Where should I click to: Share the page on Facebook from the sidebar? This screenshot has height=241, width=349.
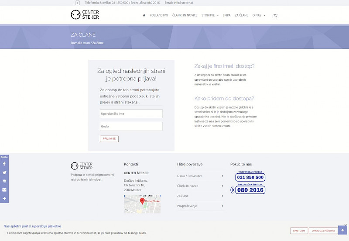(4, 164)
